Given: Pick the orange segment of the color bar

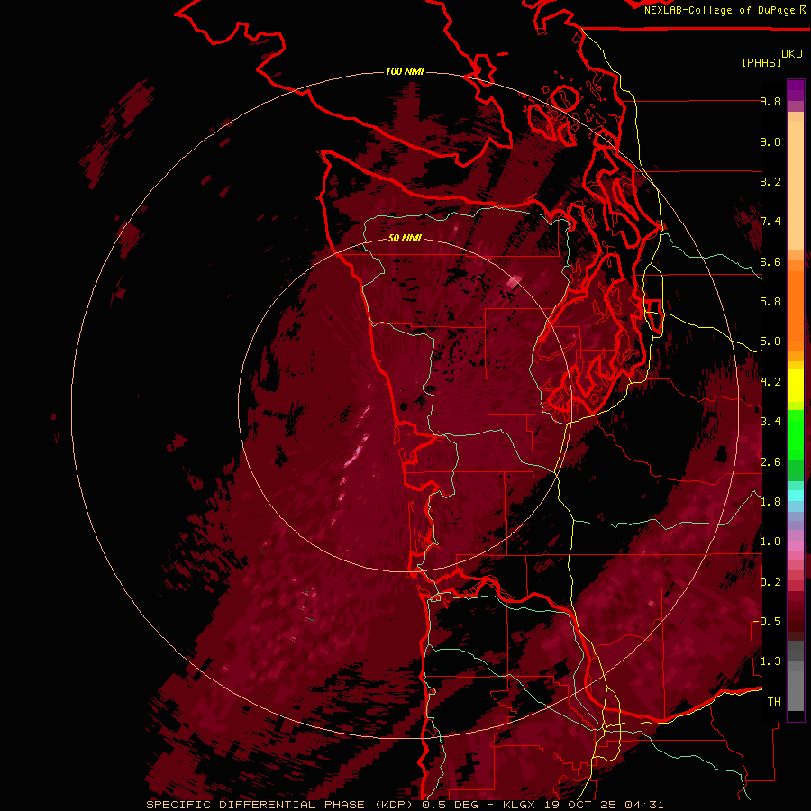Looking at the screenshot, I should [796, 310].
